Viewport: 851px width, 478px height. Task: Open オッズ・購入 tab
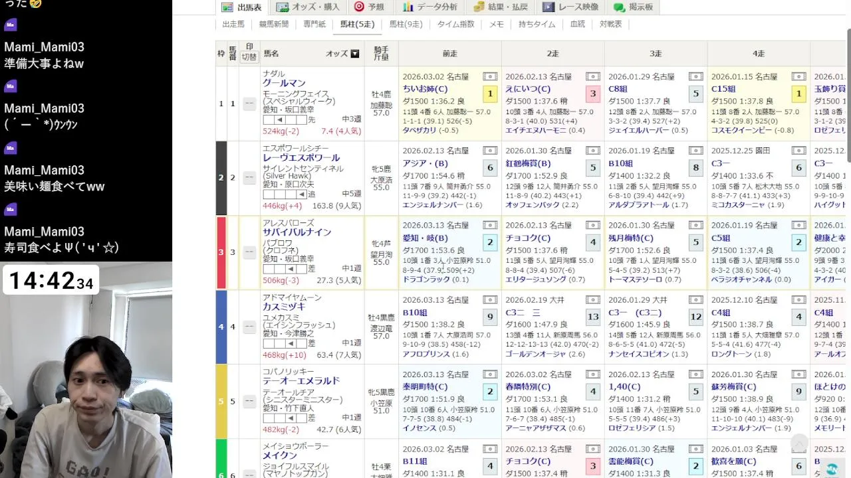pos(308,7)
